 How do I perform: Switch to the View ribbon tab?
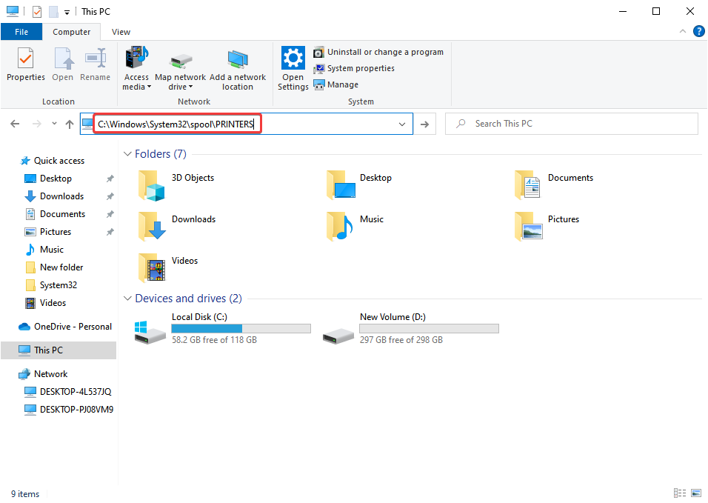click(121, 32)
